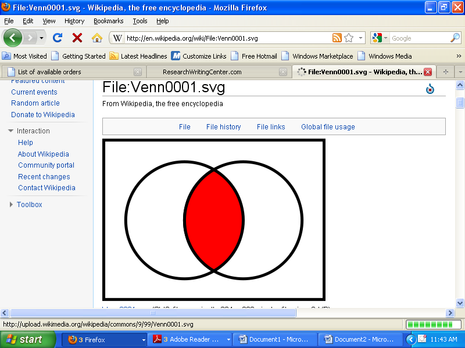Expand the Toolbox sidebar section

pyautogui.click(x=10, y=205)
